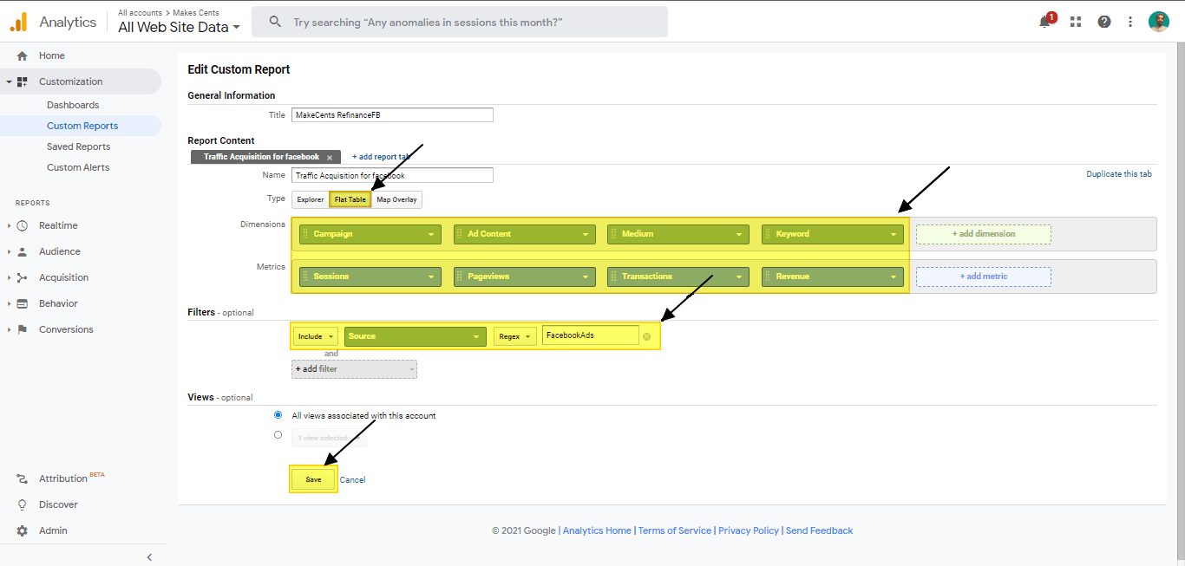
Task: Cancel editing the report
Action: [352, 479]
